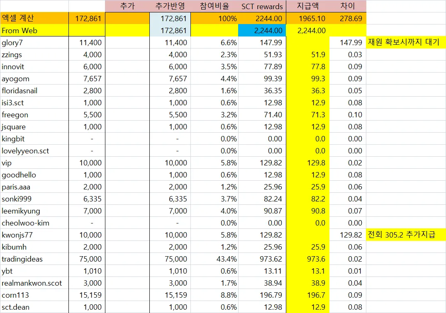Select the 77.8 paid cell for innovit

click(308, 66)
